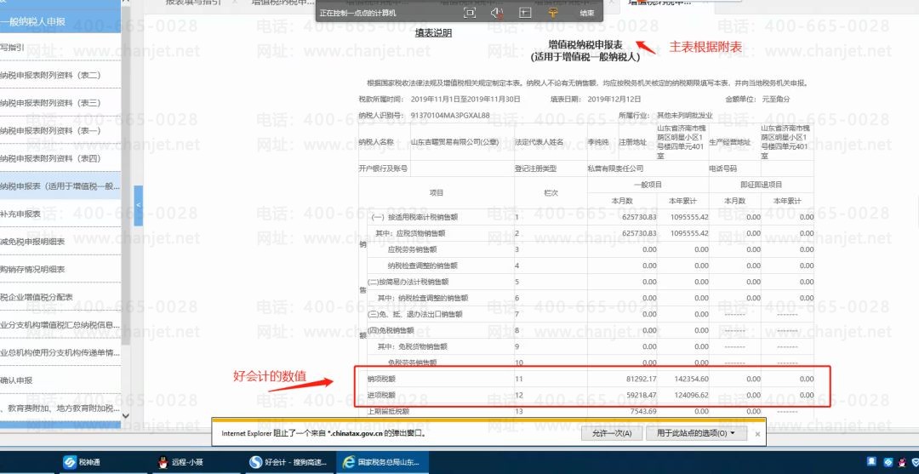
Task: Open 填表说明 link above the form
Action: 433,33
